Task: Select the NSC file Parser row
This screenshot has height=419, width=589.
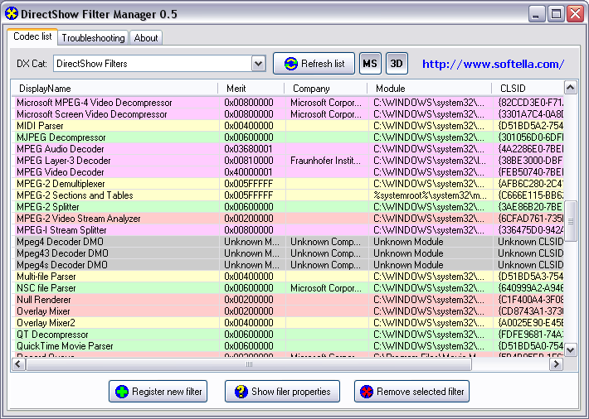Action: 290,288
